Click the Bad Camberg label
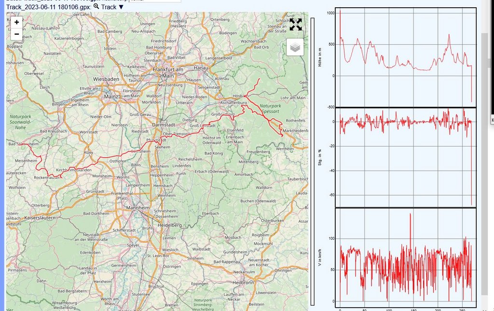Screen dimensions: 494x311 pyautogui.click(x=110, y=31)
